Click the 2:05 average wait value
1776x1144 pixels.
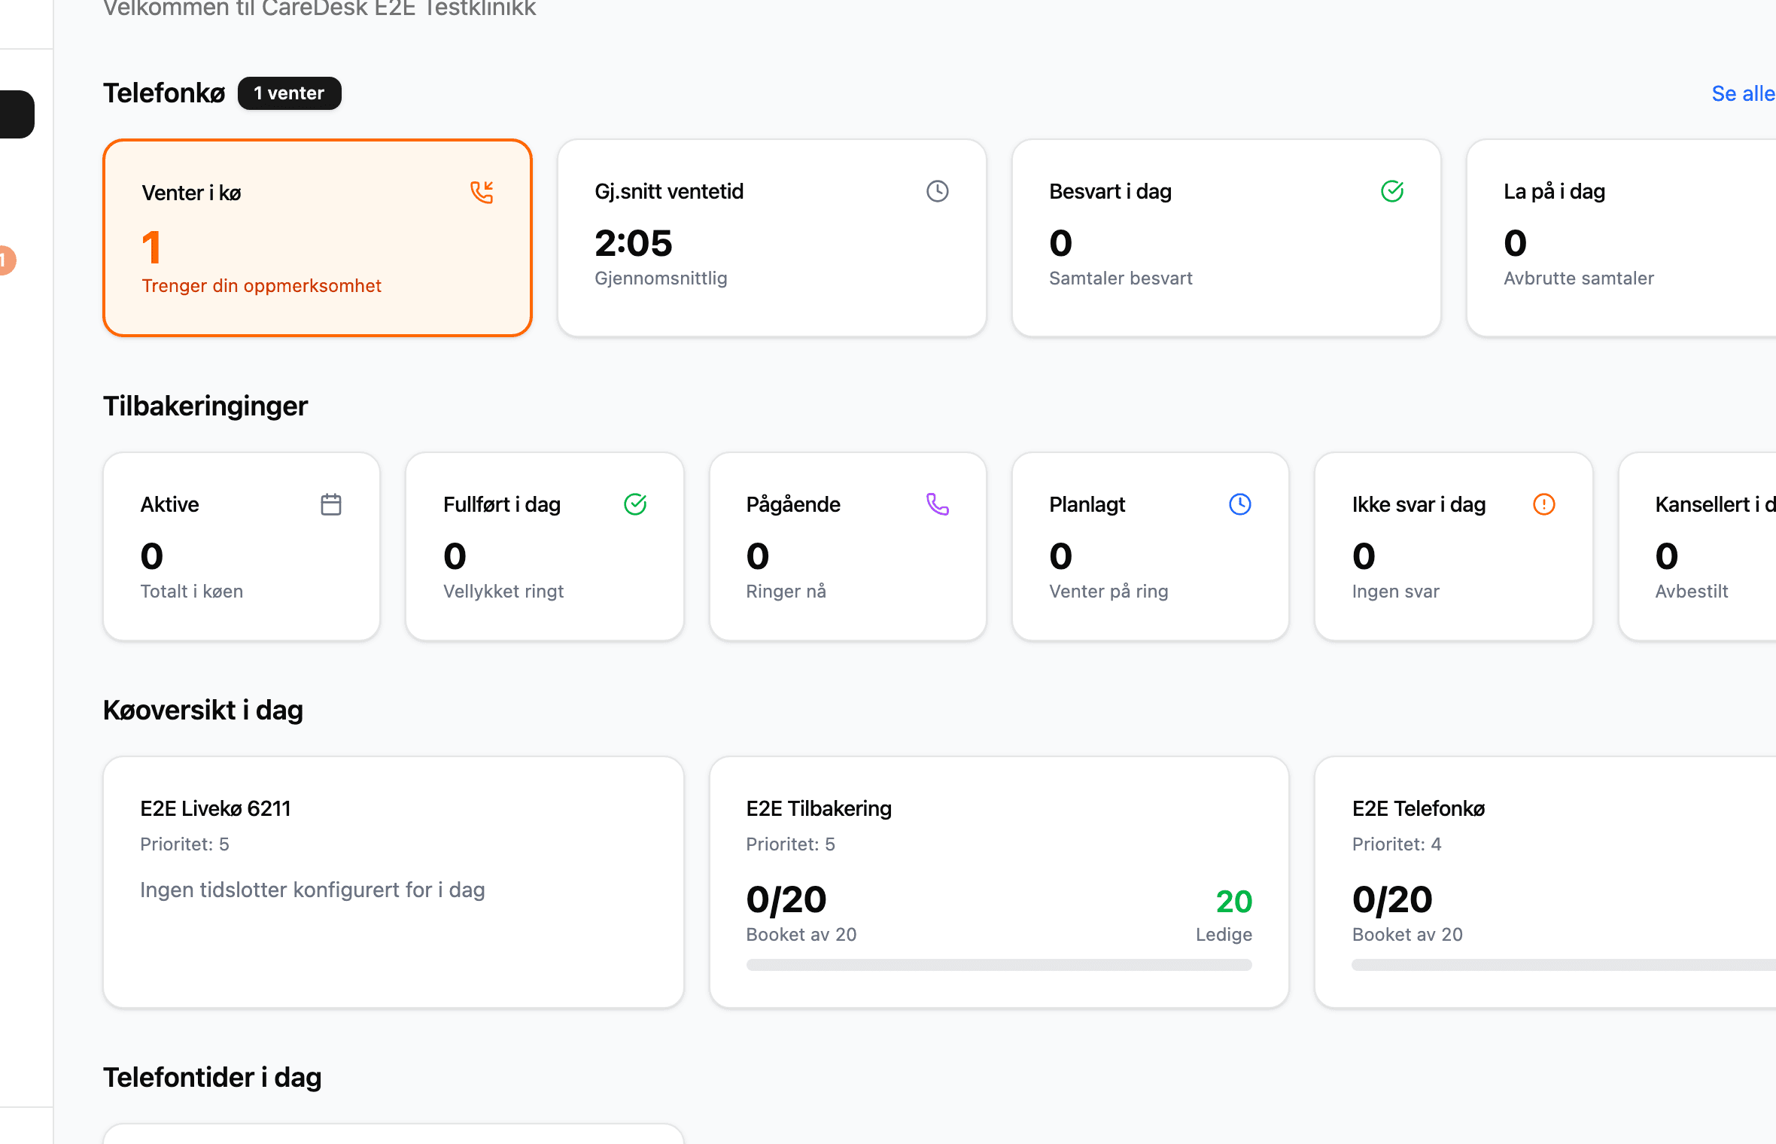tap(634, 243)
